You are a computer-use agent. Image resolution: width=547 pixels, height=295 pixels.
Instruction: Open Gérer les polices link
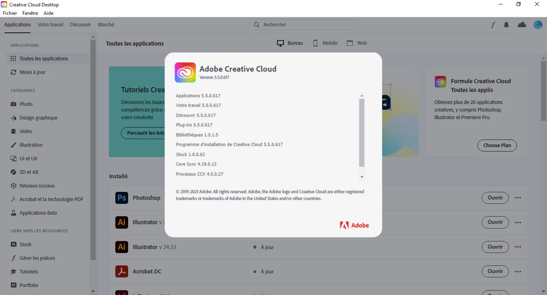(48, 258)
